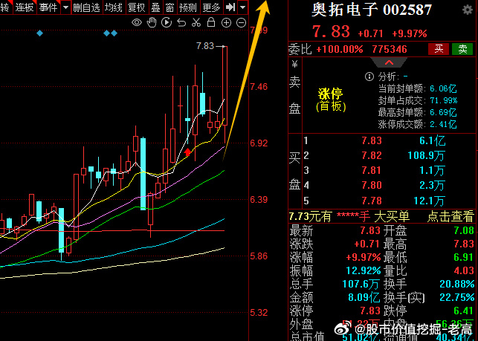Screen dimensions: 478x341
Task: Open the 连板 tab
Action: [x=25, y=7]
